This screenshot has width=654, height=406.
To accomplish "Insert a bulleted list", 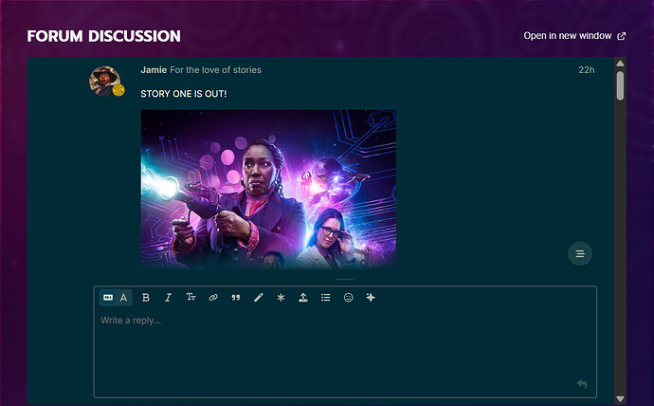I will tap(326, 298).
